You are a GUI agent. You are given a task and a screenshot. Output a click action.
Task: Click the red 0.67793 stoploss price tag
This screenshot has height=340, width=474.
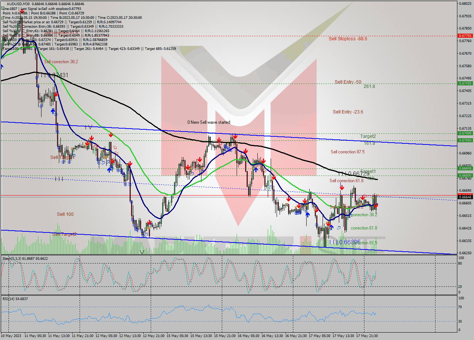465,36
